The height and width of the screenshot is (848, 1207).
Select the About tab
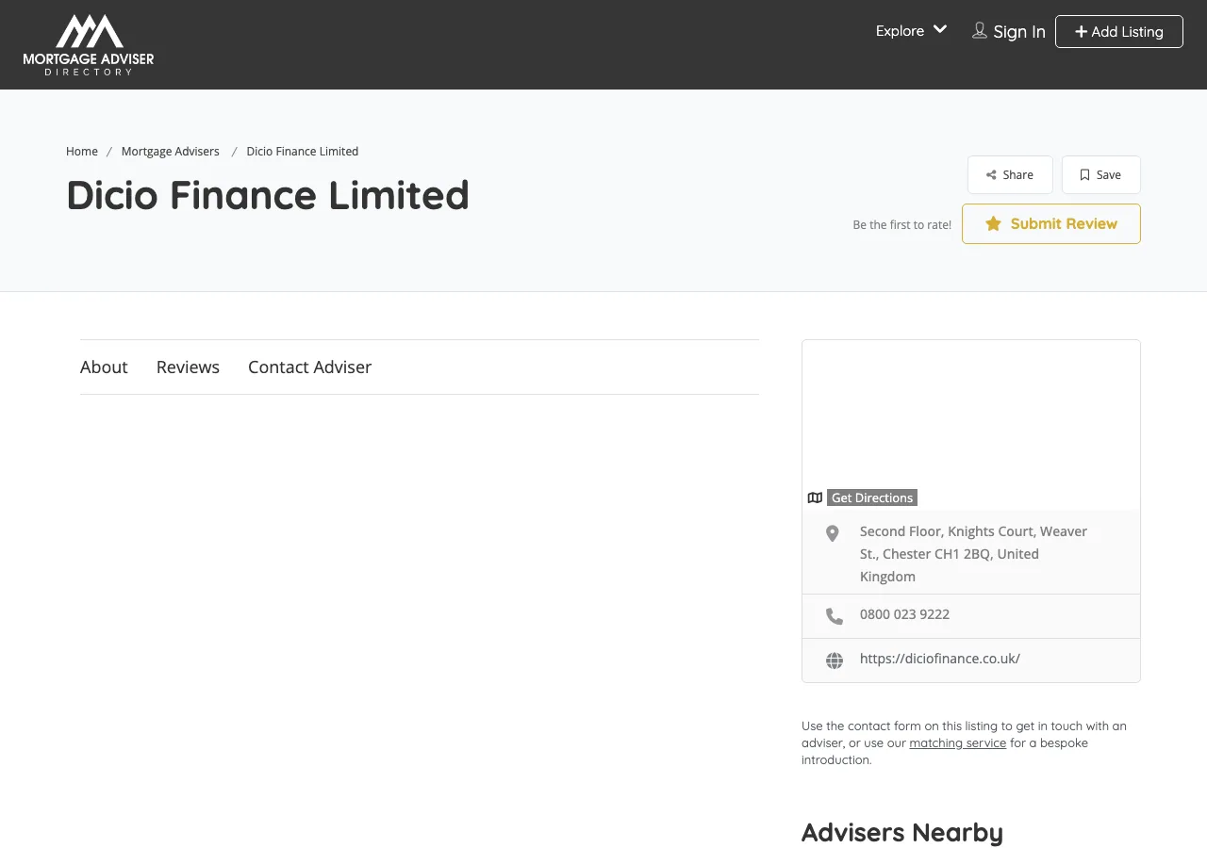point(104,367)
